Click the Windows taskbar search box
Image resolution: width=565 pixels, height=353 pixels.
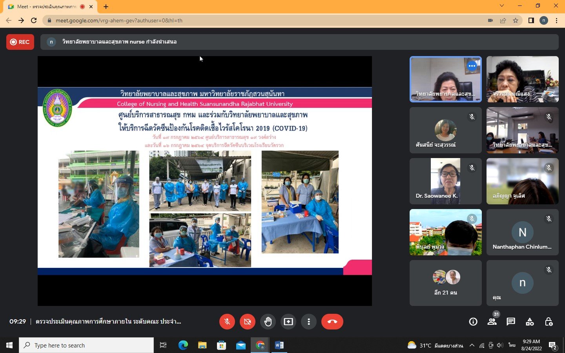pos(86,345)
